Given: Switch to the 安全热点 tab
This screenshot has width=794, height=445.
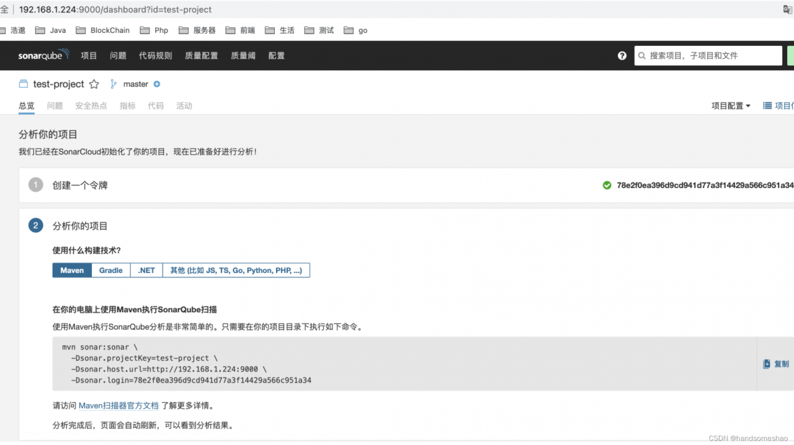Looking at the screenshot, I should pos(91,106).
